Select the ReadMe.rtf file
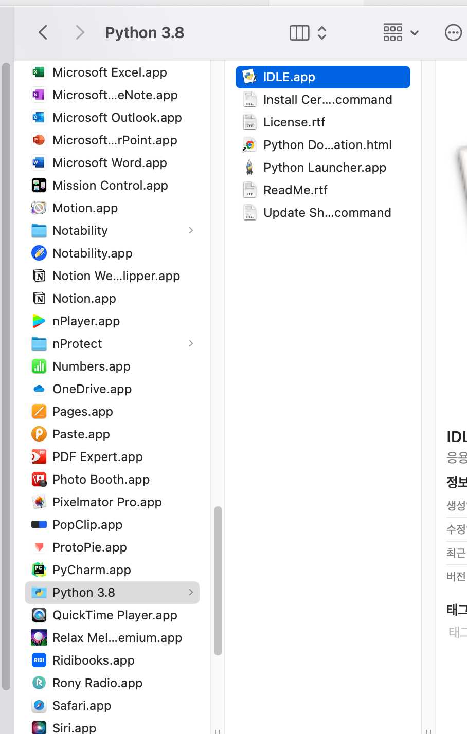 tap(323, 190)
